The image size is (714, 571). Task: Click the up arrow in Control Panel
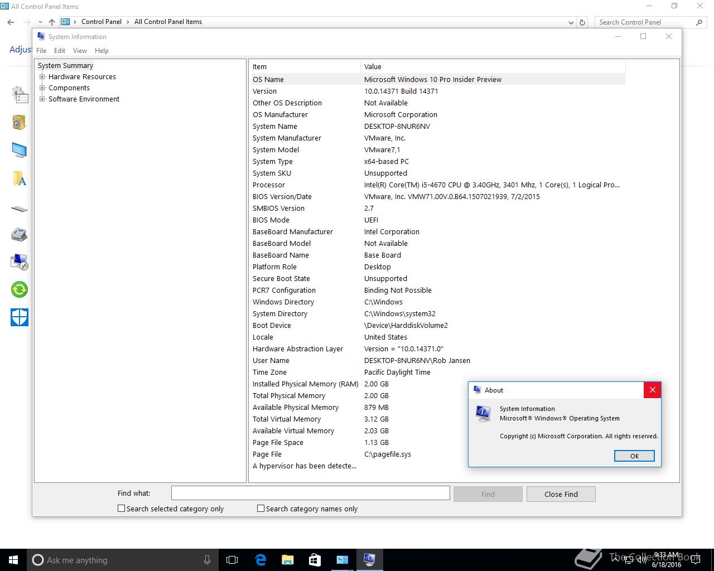point(51,22)
